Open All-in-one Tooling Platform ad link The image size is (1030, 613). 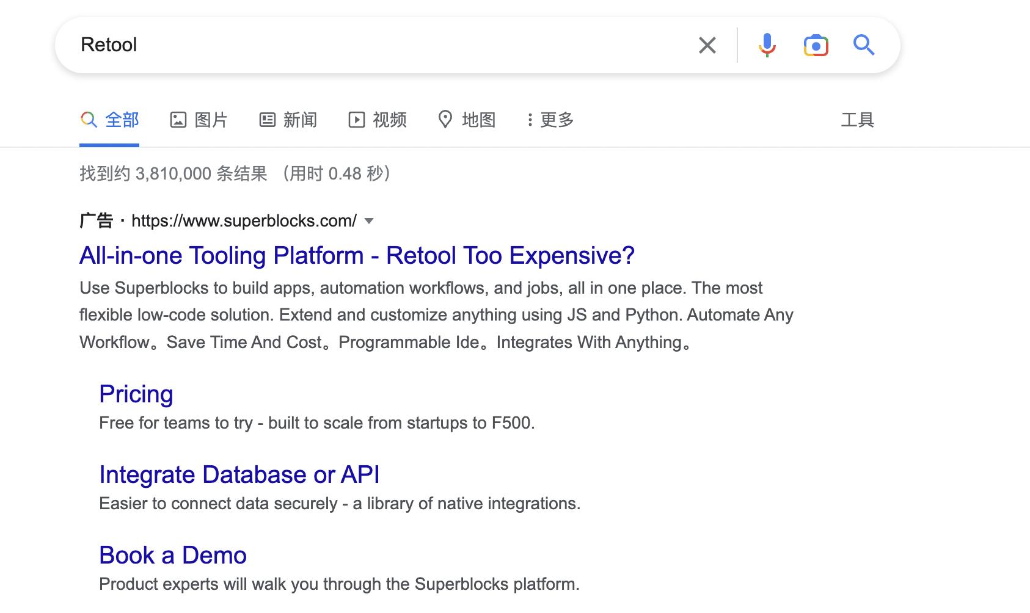point(357,255)
